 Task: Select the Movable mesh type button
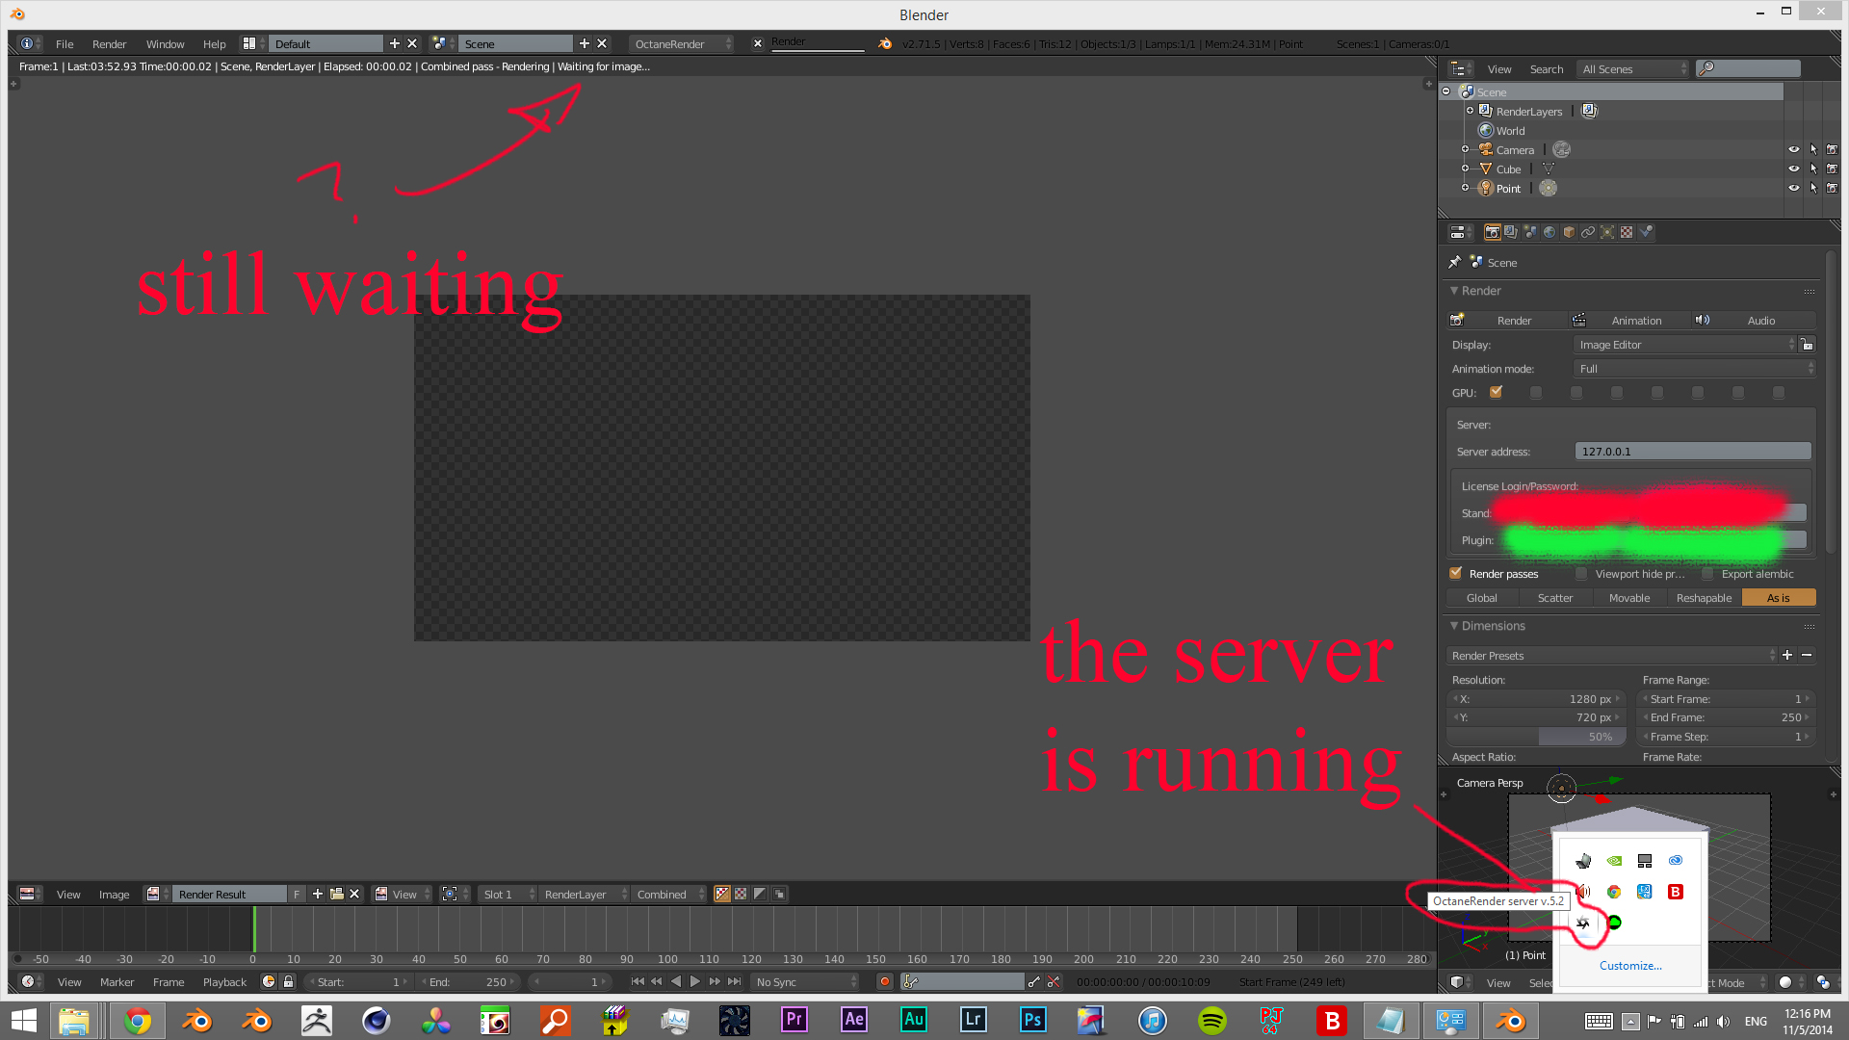pyautogui.click(x=1629, y=598)
